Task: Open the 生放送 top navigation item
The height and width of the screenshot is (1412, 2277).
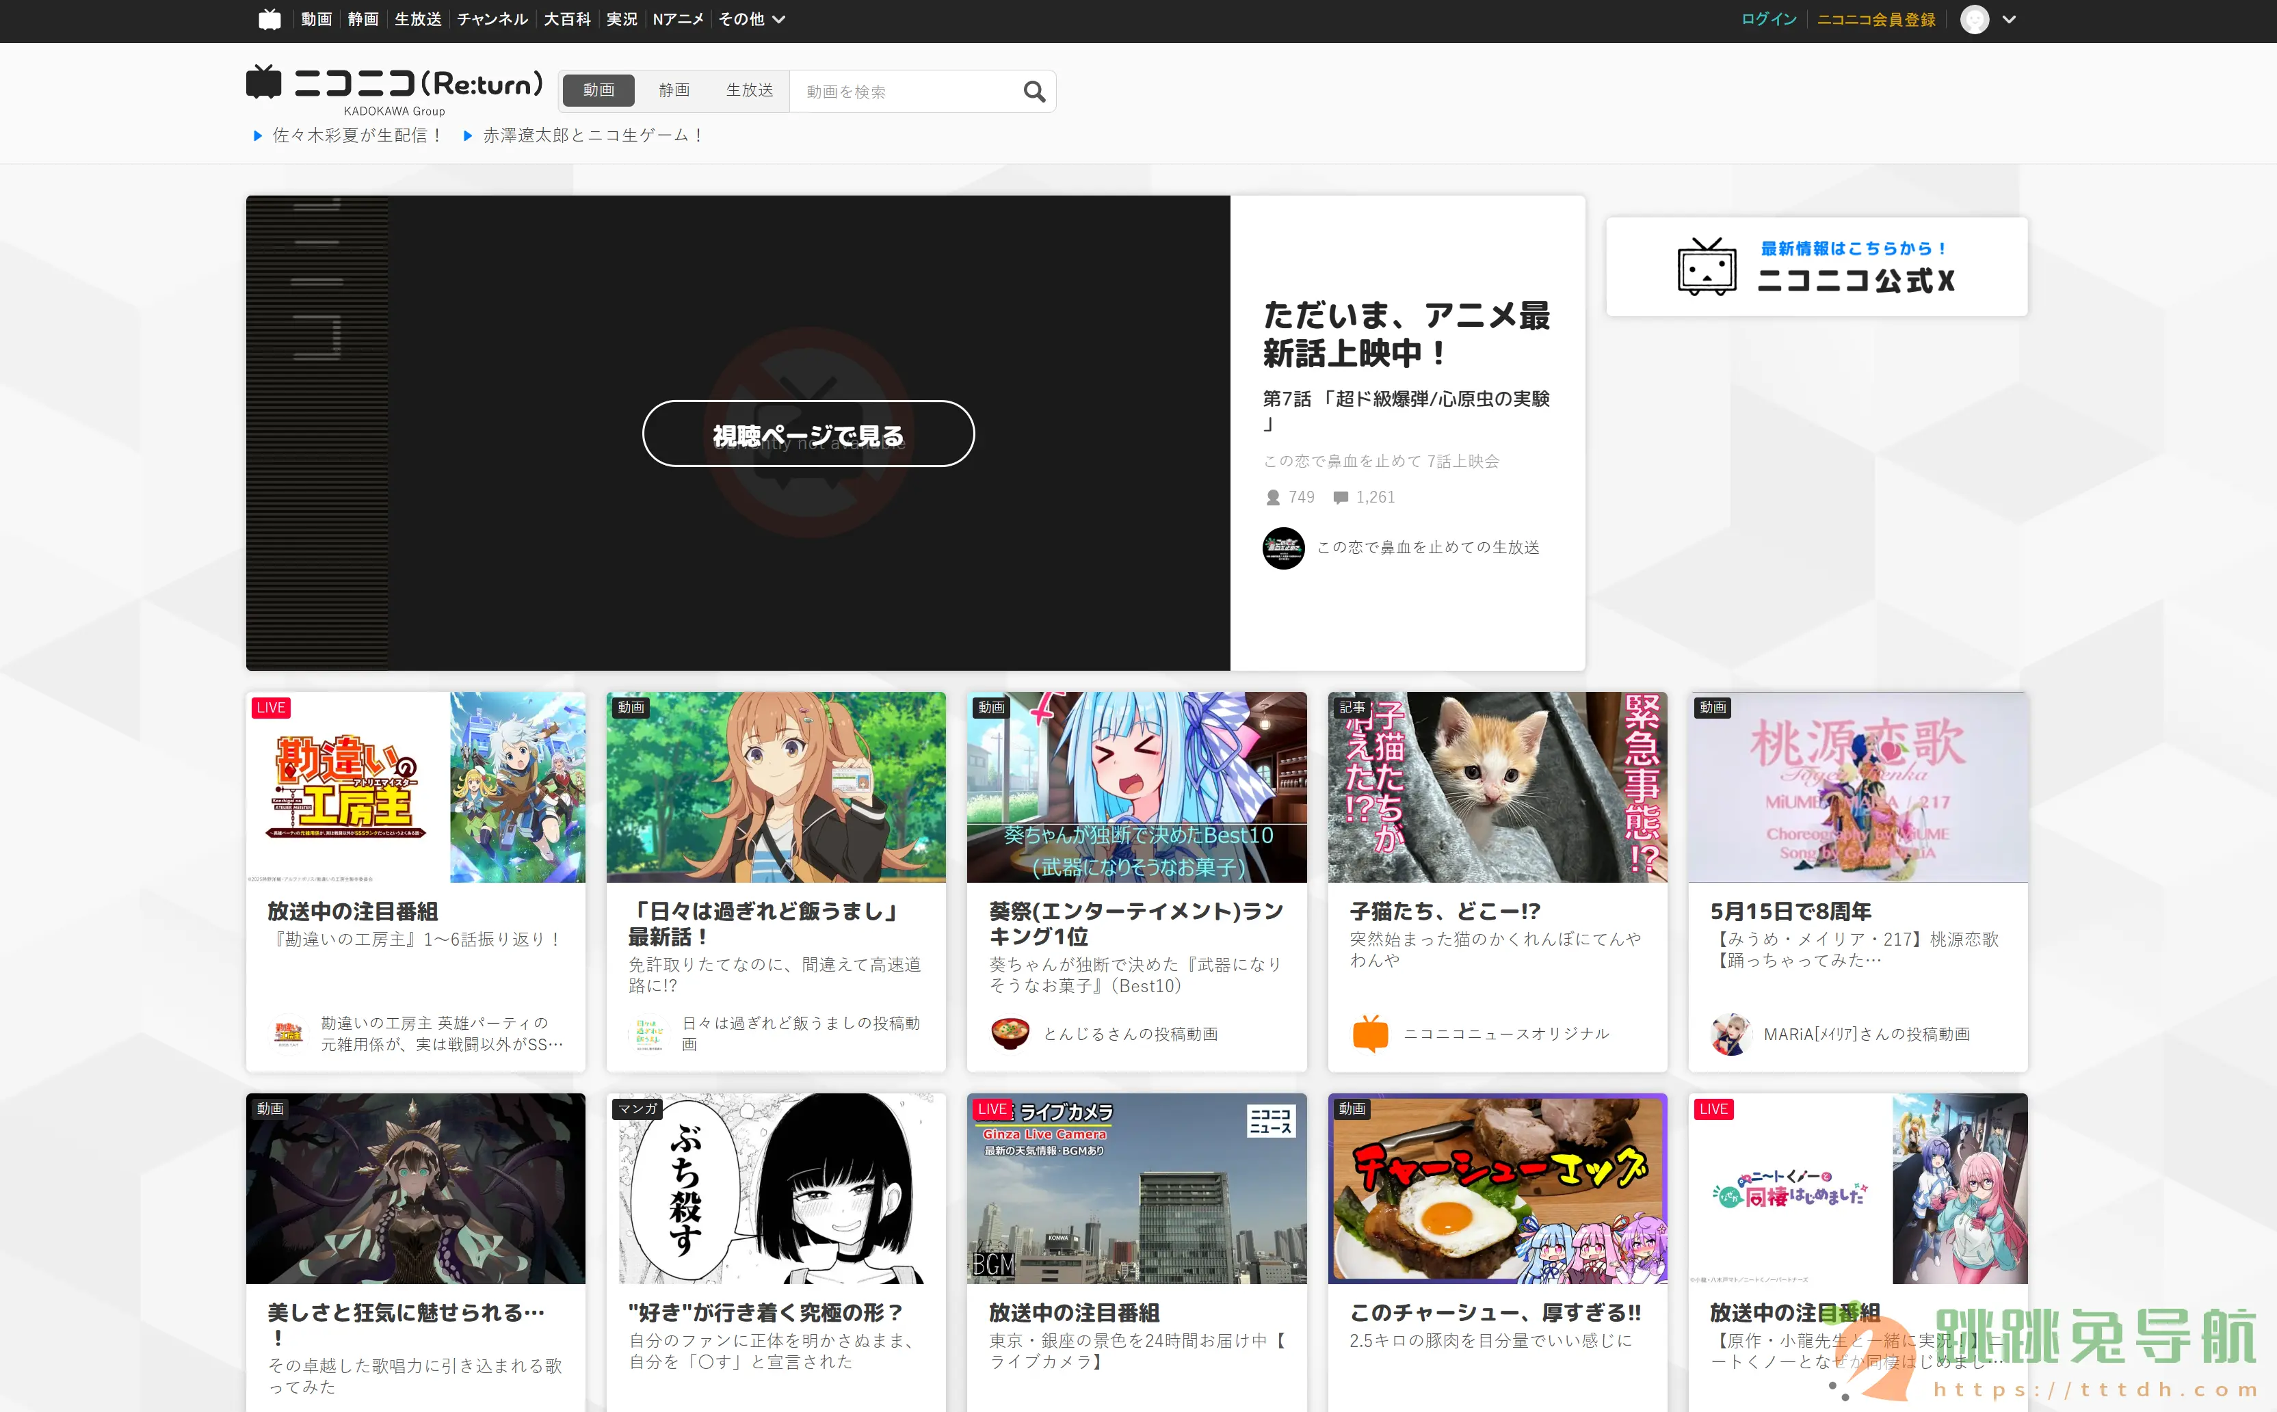Action: coord(417,18)
